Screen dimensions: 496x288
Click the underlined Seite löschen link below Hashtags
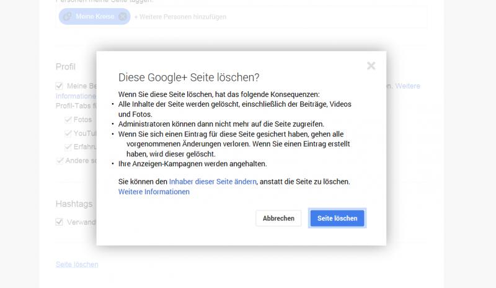coord(77,264)
